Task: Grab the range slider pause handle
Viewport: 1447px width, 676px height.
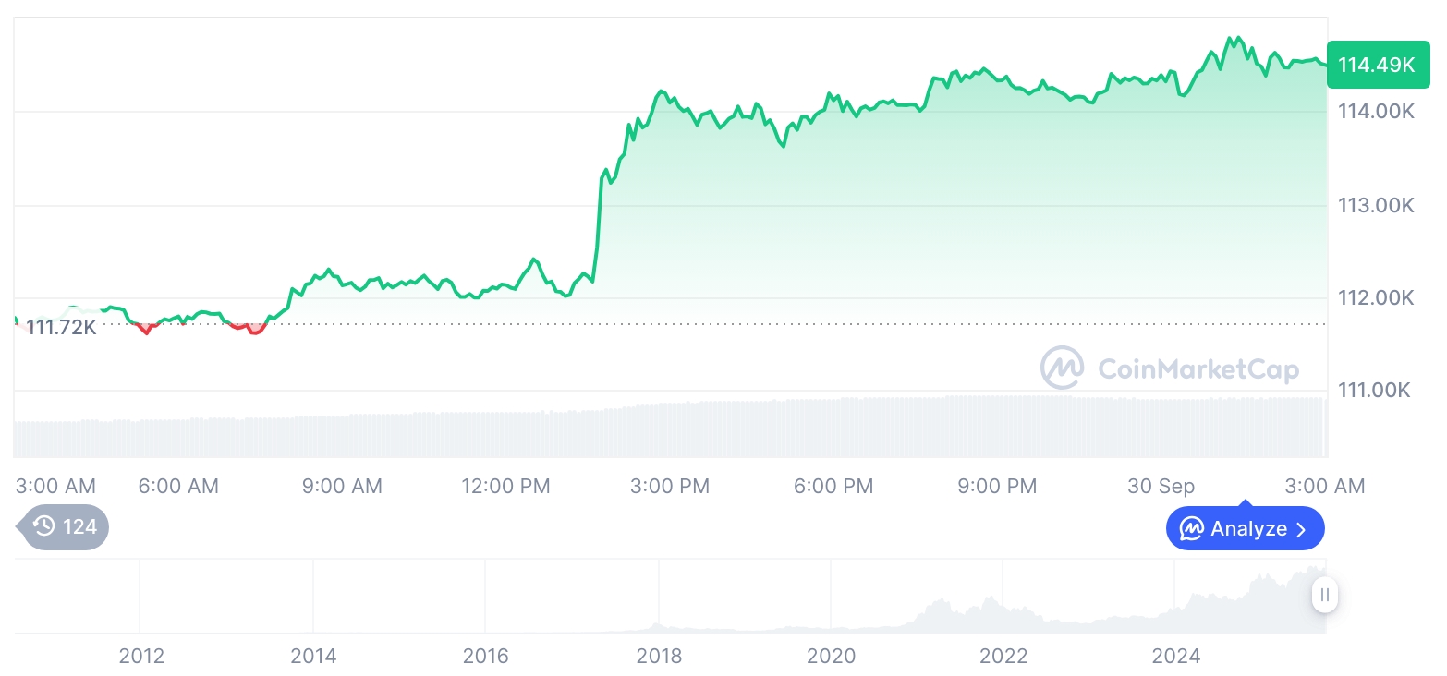Action: tap(1325, 595)
